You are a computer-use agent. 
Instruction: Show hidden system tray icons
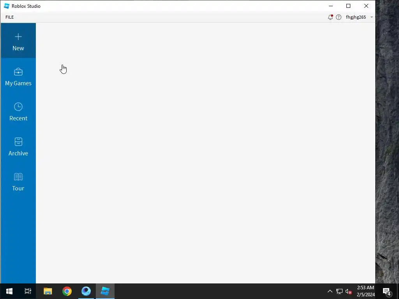click(330, 291)
